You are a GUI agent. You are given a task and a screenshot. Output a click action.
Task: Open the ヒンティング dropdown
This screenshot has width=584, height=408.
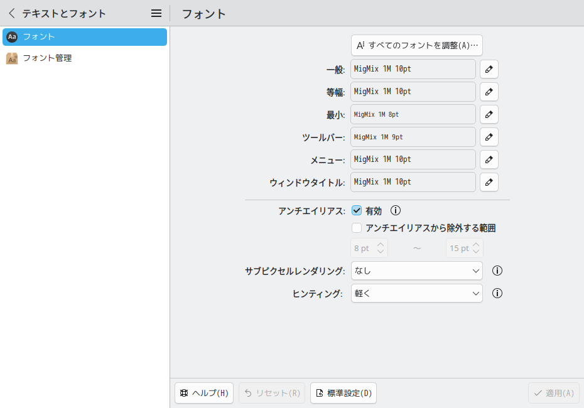point(416,293)
